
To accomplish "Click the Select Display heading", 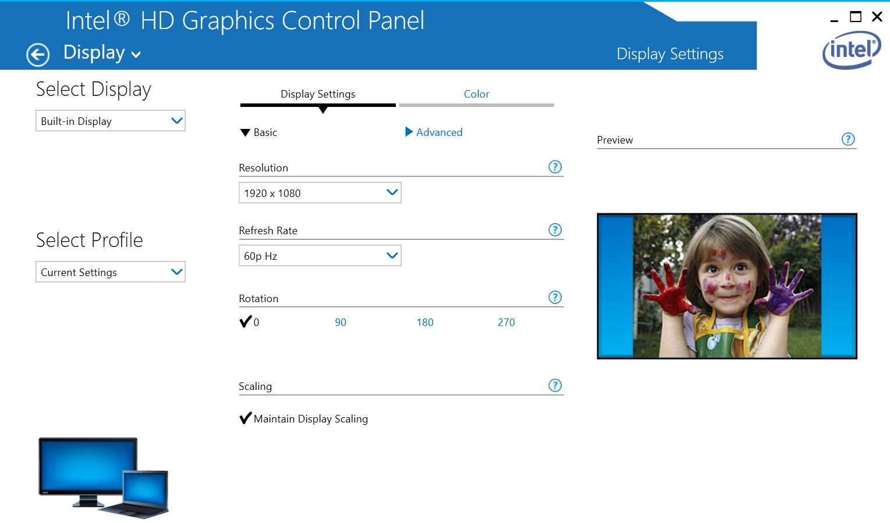I will [x=94, y=89].
